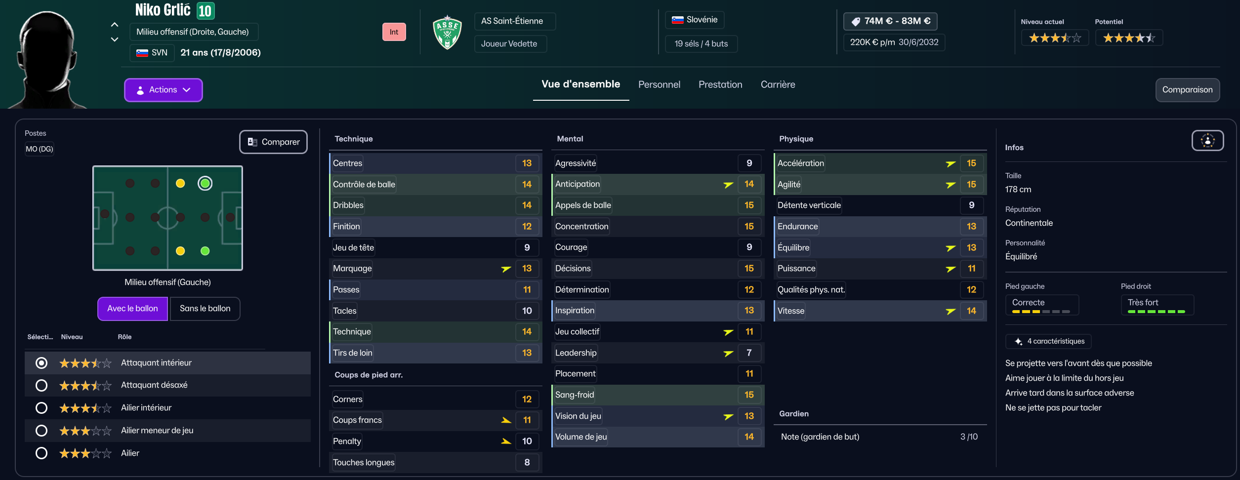Click the current ability star rating
Screen dimensions: 1240x480
click(x=1055, y=38)
